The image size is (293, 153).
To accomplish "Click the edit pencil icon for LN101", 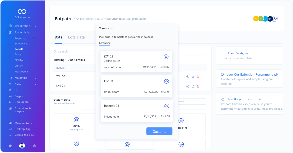I will 193,87.
